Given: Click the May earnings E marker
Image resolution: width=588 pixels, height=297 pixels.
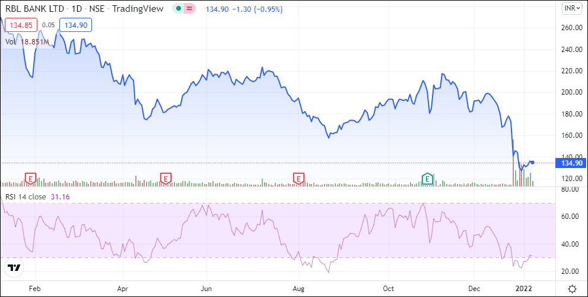Looking at the screenshot, I should pos(166,179).
